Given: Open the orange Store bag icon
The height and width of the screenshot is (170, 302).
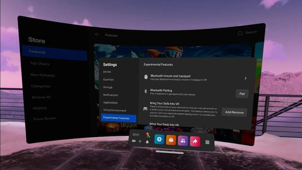Looking at the screenshot, I should (x=171, y=140).
